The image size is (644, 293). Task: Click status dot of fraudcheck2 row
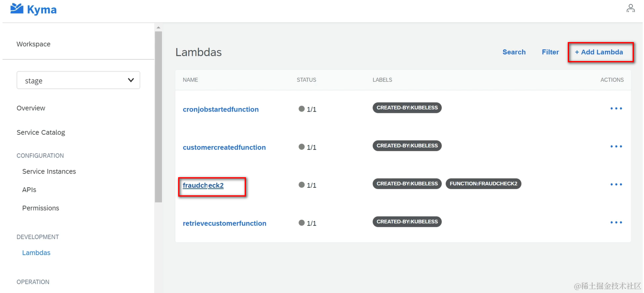(302, 184)
